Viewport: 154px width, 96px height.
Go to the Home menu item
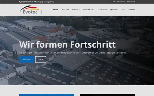tap(55, 10)
